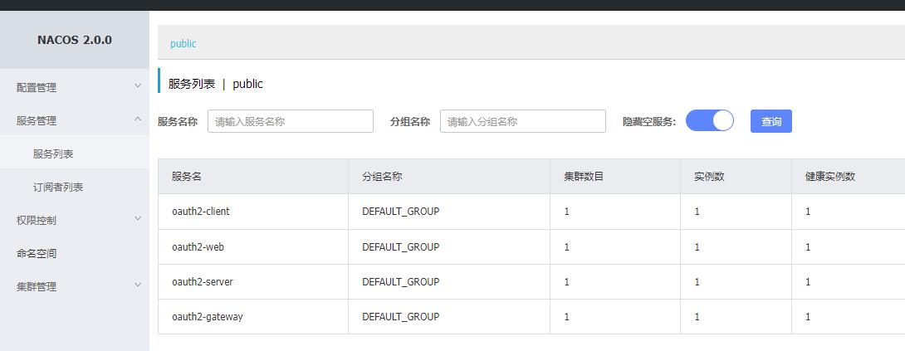Expand the 配置管理 menu chevron
905x351 pixels.
tap(137, 86)
